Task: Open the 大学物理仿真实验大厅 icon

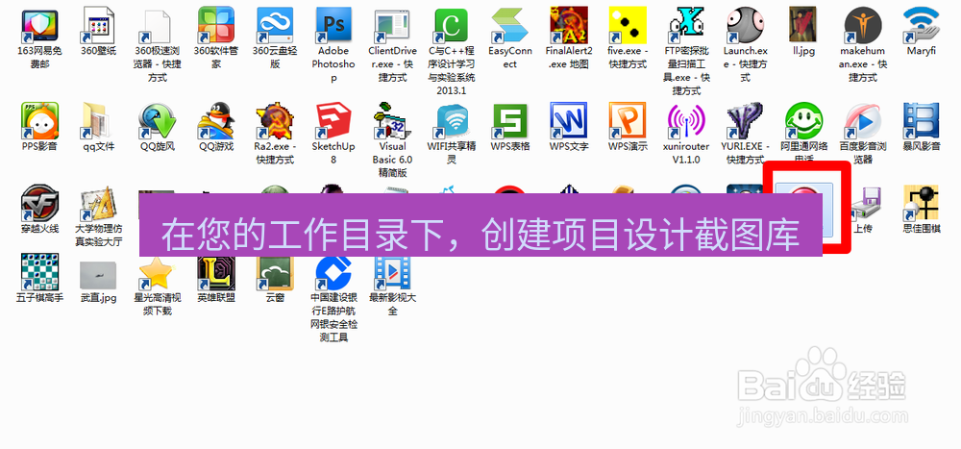Action: [x=99, y=203]
